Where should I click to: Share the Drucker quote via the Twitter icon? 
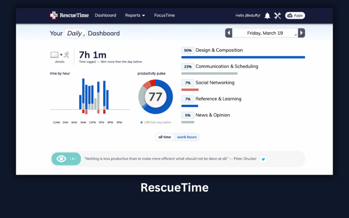click(263, 159)
